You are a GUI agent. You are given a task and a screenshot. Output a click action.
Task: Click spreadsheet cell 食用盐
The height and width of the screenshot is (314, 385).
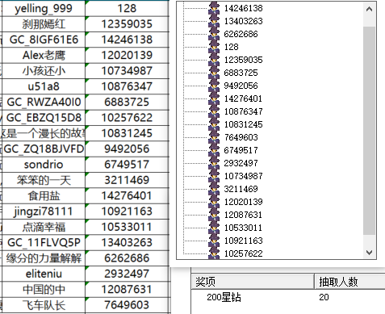[44, 196]
